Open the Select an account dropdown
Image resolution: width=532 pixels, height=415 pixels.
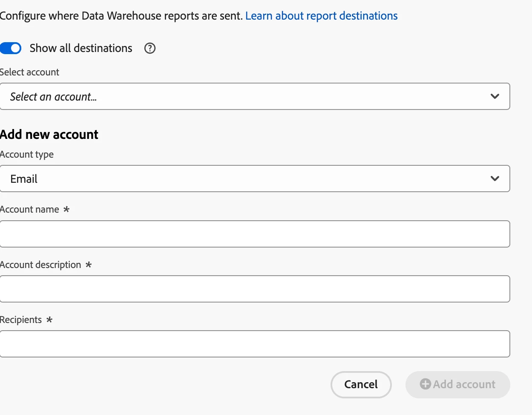tap(254, 96)
